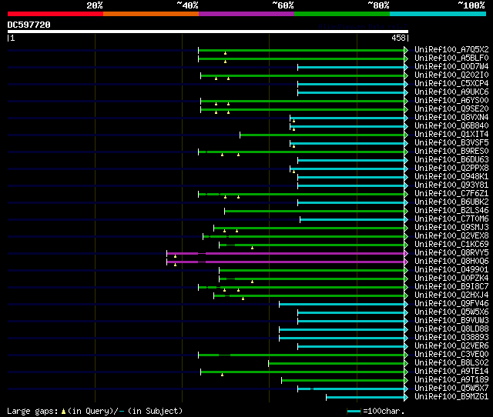Click the Large gaps legend text
Screen dimensions: 493x417
(32, 411)
